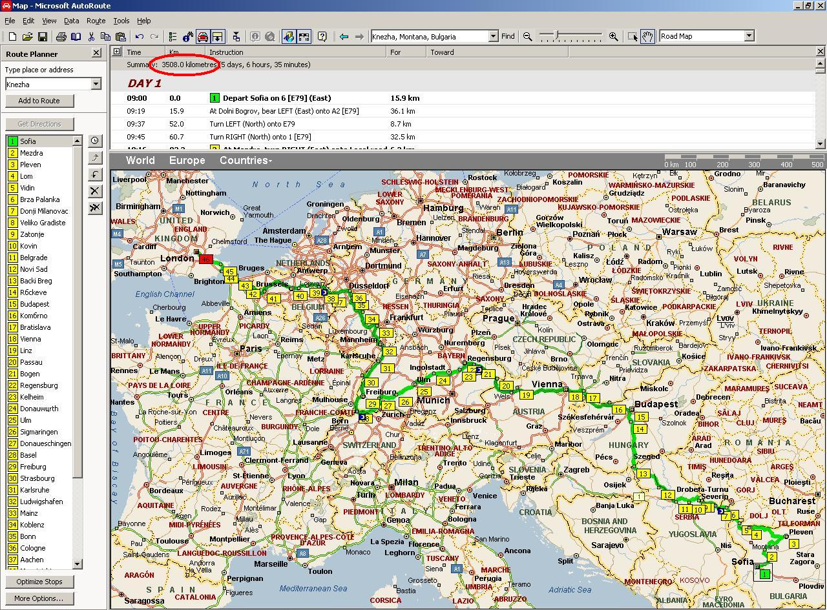
Task: Cut selection with scissors icon
Action: [x=91, y=37]
